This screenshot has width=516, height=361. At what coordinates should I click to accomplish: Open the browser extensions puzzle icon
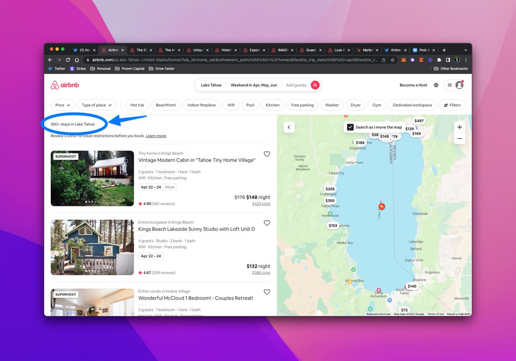coord(439,60)
